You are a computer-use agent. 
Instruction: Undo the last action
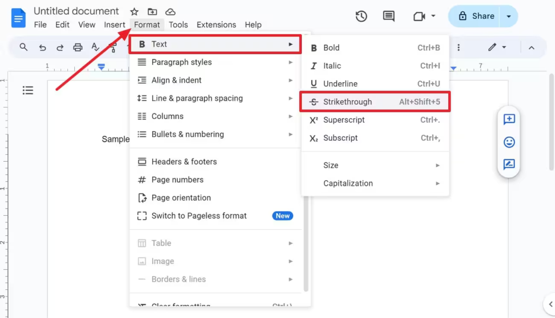[x=43, y=47]
